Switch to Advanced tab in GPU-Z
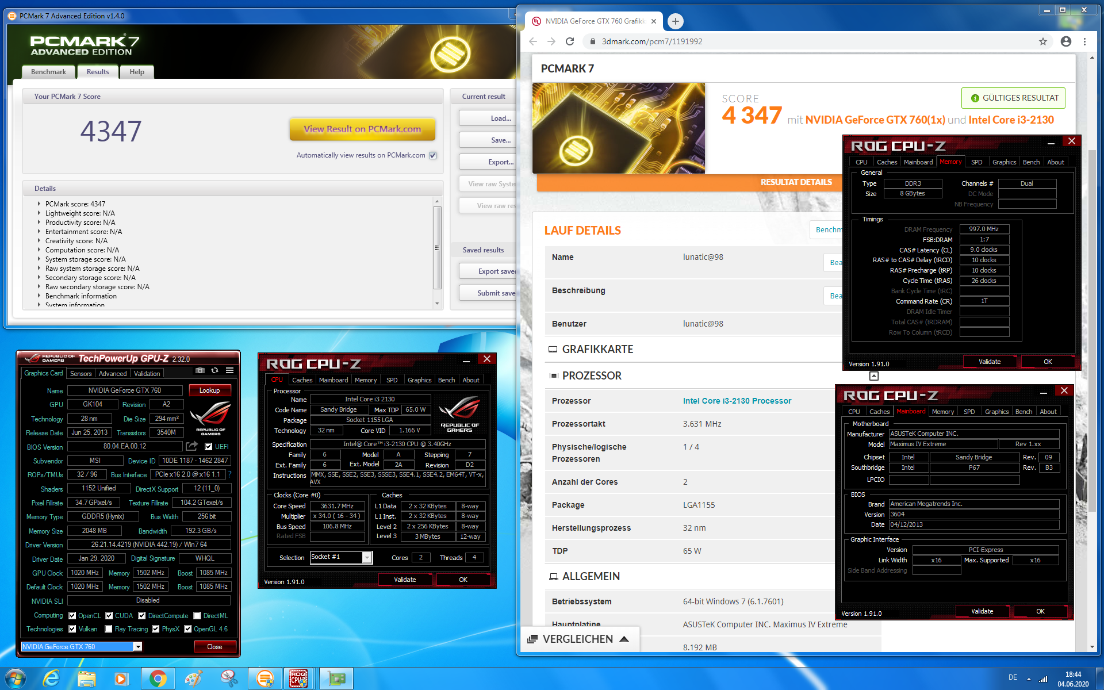 (113, 374)
